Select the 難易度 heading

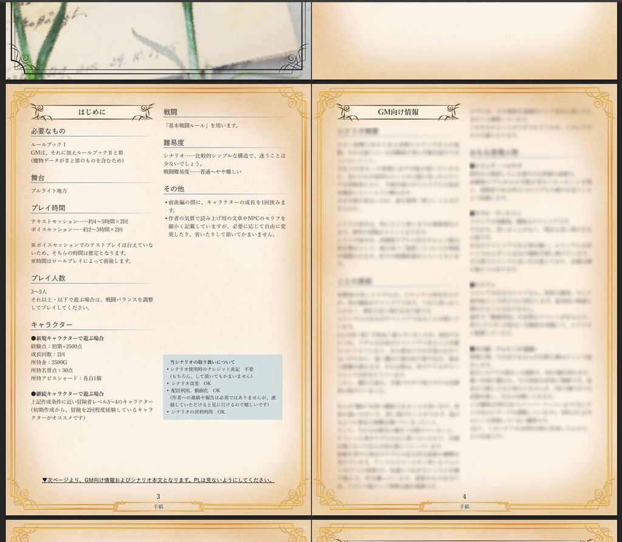[174, 142]
